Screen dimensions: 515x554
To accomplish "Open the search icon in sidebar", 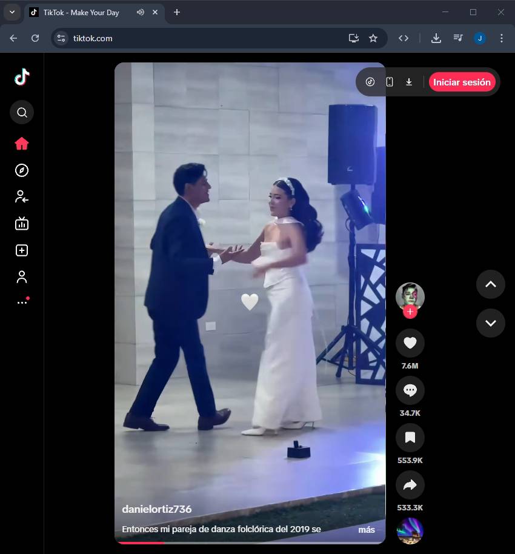I will [22, 112].
